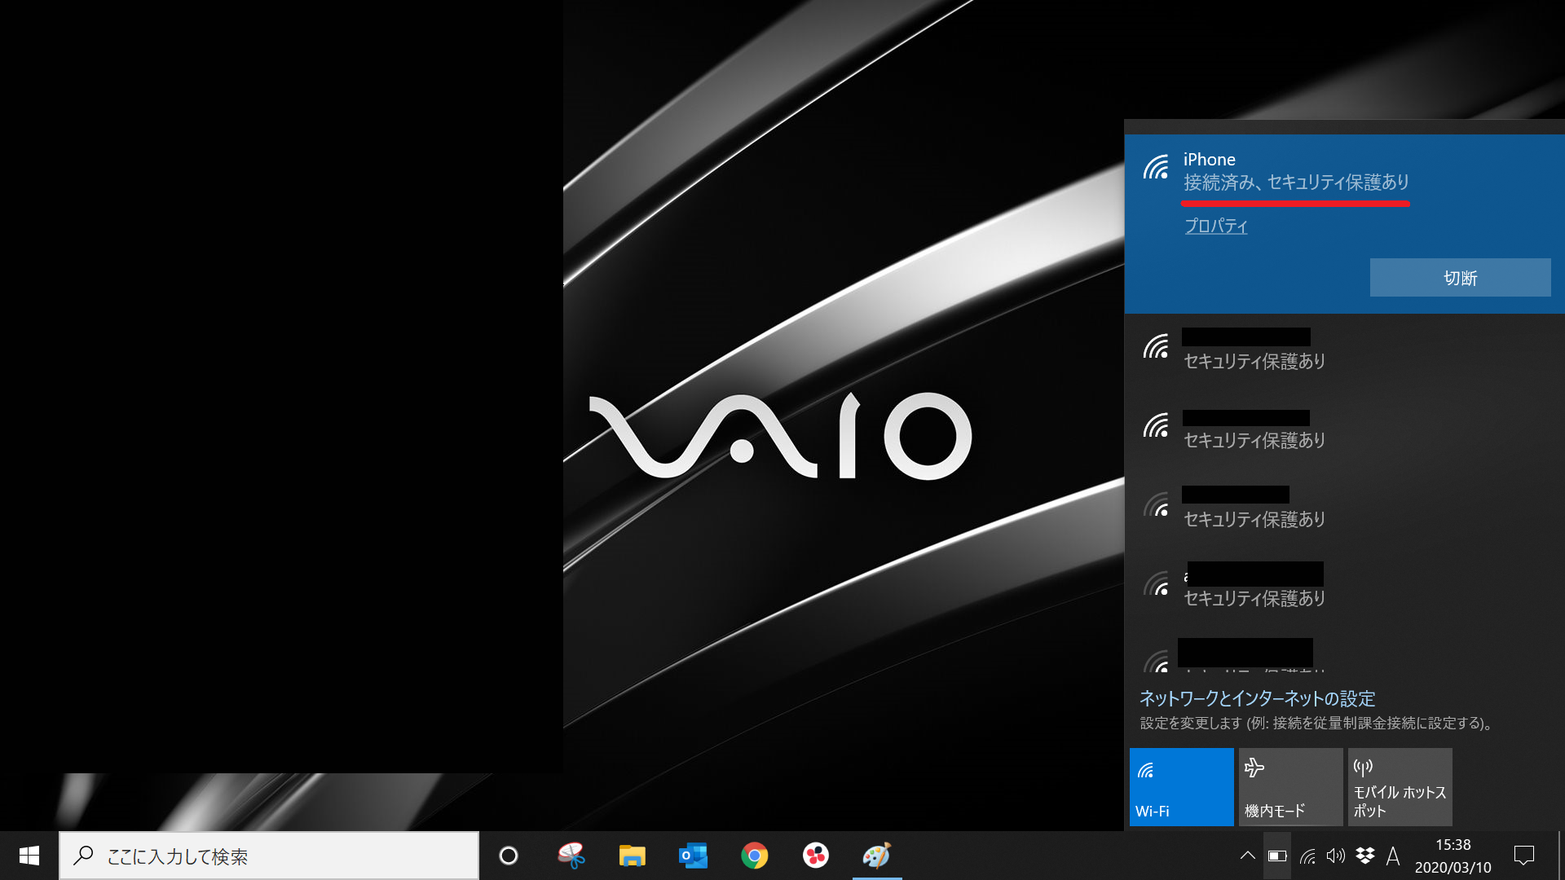Open the red flower app icon in the taskbar
The image size is (1565, 880).
[816, 856]
